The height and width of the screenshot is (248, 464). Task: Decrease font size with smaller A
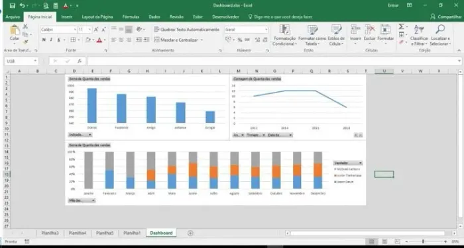click(x=103, y=30)
